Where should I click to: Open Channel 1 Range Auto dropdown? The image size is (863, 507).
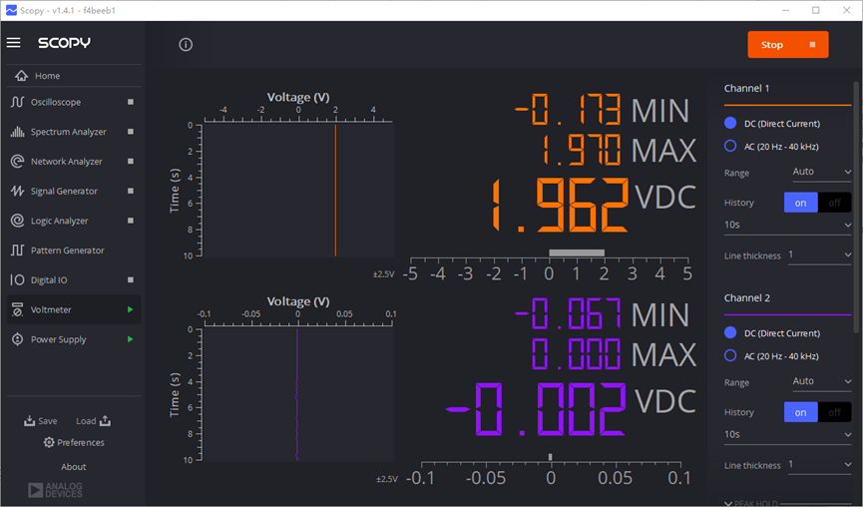pyautogui.click(x=822, y=172)
